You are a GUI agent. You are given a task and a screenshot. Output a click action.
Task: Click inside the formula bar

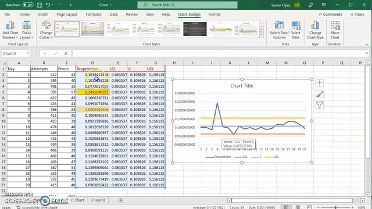click(x=219, y=53)
